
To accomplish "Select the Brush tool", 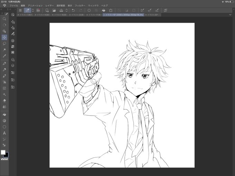I will [4, 76].
